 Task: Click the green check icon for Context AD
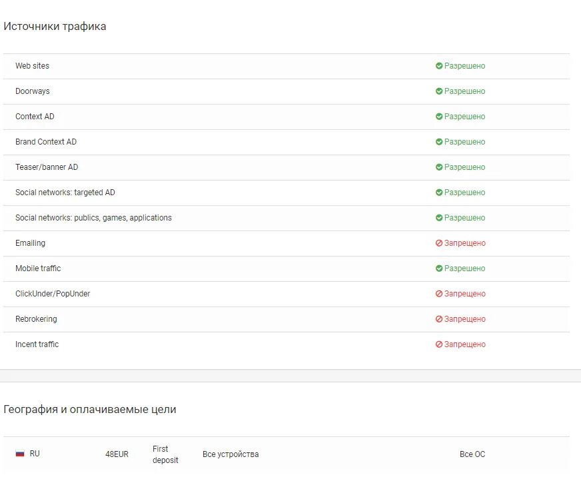(x=439, y=117)
